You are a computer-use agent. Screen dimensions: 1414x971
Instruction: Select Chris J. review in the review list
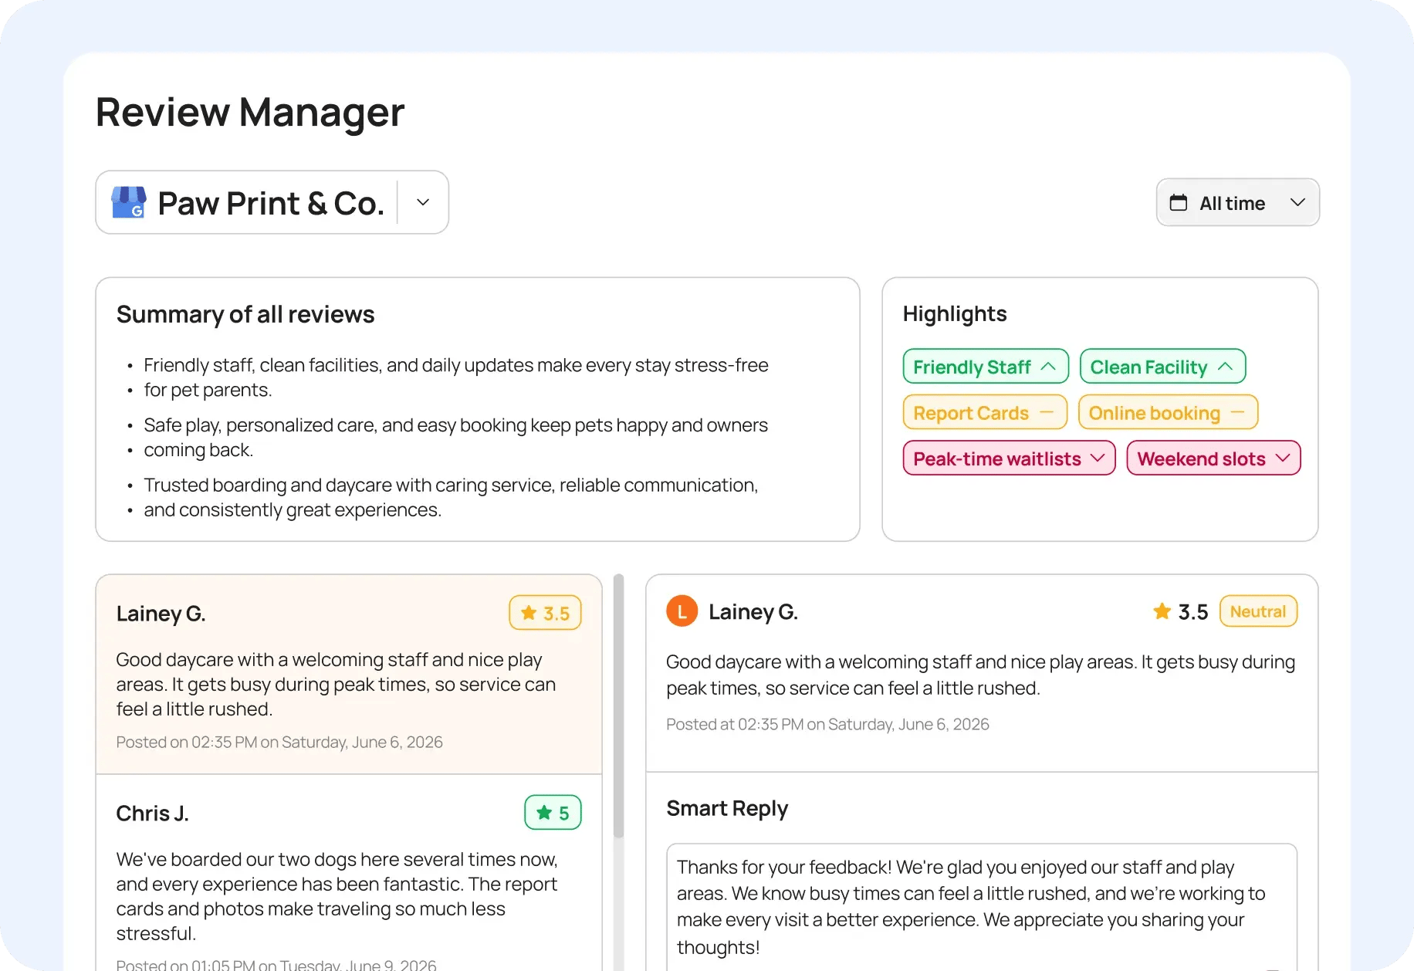(x=349, y=872)
